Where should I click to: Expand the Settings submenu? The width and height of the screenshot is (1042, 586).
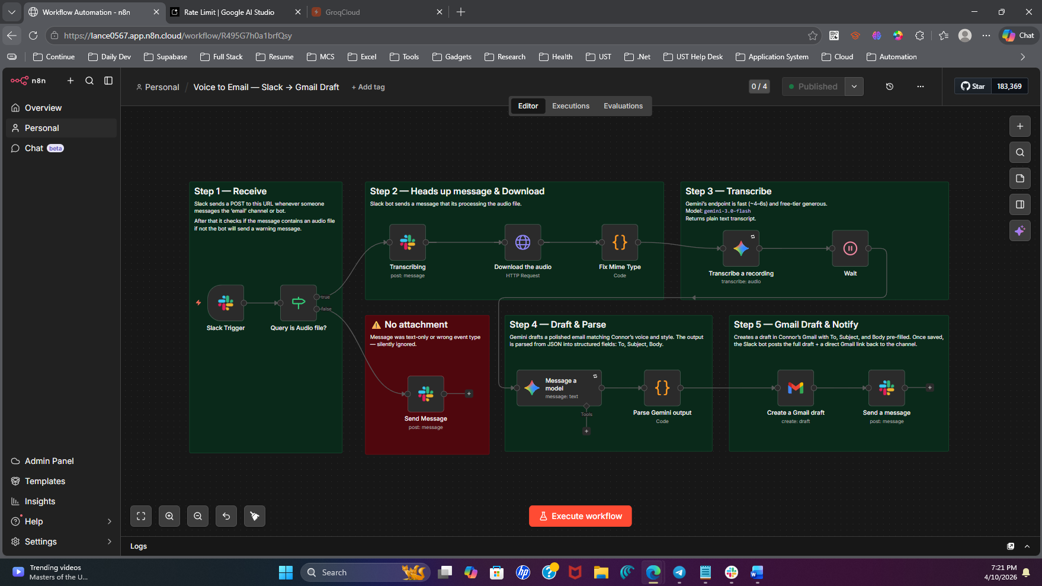click(109, 542)
